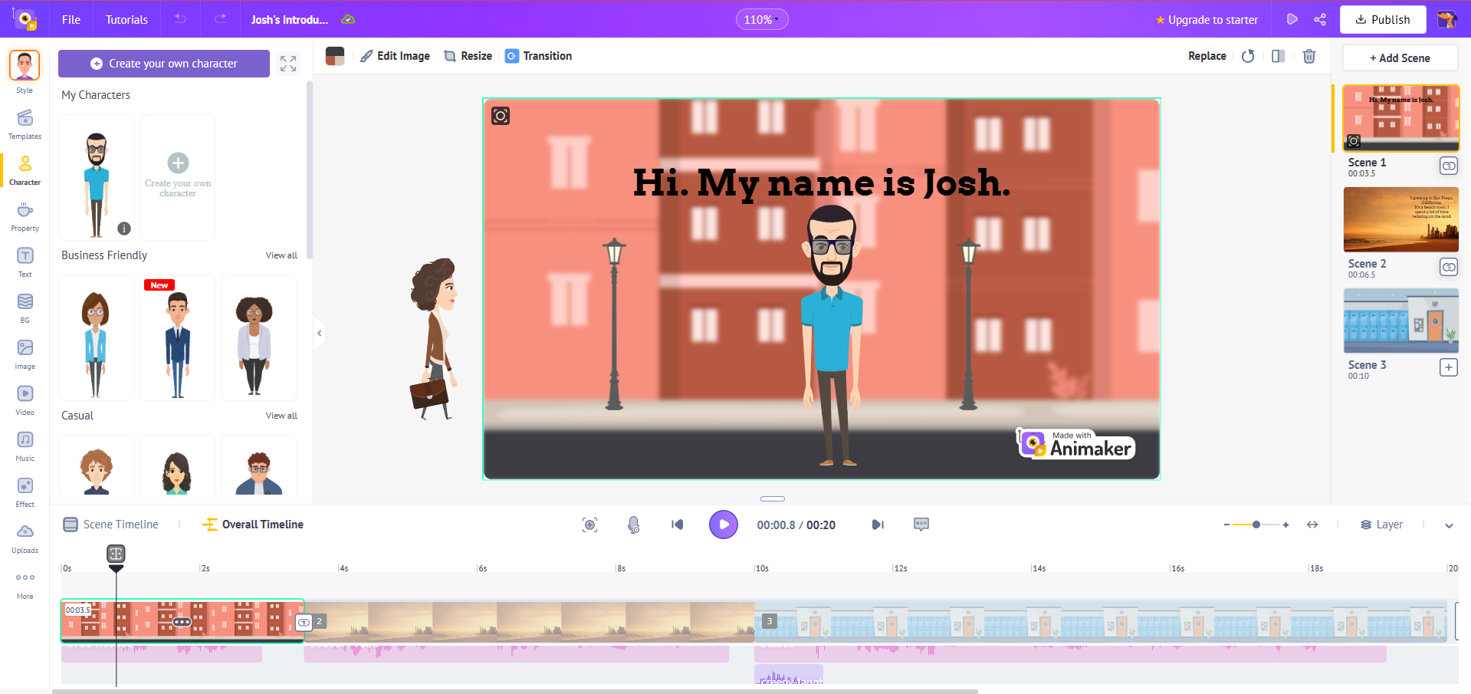The image size is (1471, 694).
Task: Click the camera icon on the canvas
Action: click(500, 116)
